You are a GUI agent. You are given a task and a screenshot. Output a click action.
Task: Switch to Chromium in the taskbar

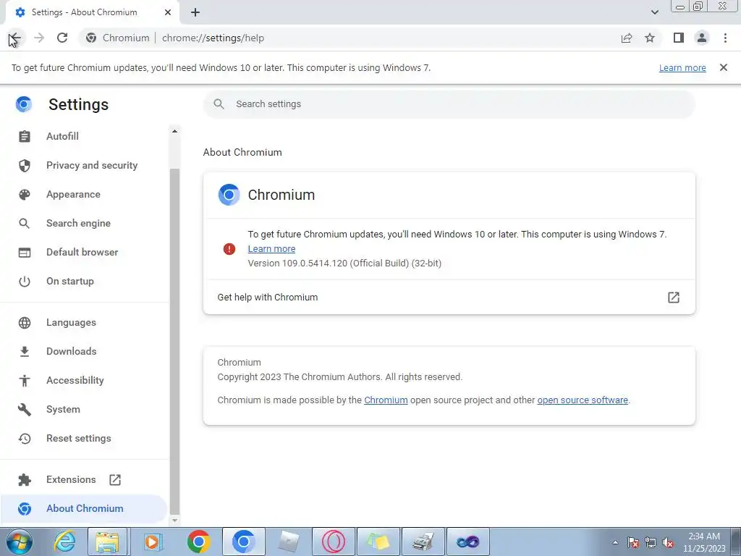click(243, 542)
